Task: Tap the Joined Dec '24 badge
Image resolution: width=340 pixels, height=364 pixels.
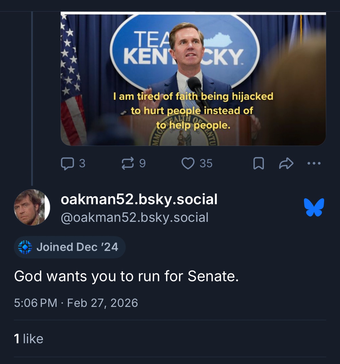Action: (x=70, y=247)
